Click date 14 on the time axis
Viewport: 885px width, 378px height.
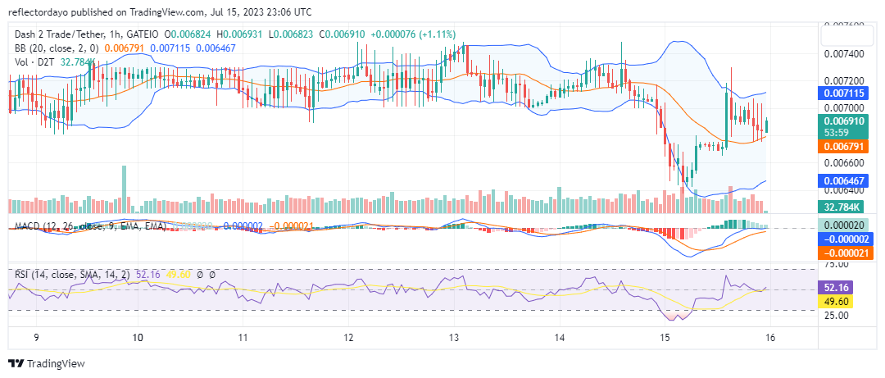point(560,337)
